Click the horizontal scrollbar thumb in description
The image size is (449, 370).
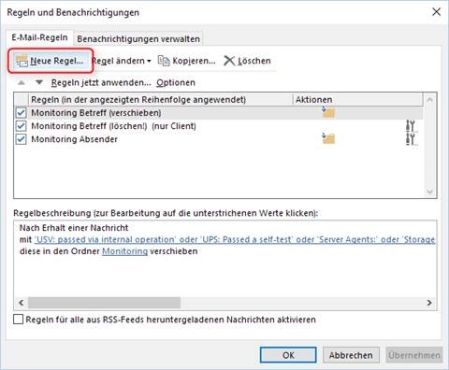click(104, 303)
